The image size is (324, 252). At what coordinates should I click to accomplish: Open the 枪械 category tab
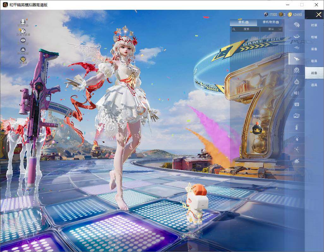314,37
